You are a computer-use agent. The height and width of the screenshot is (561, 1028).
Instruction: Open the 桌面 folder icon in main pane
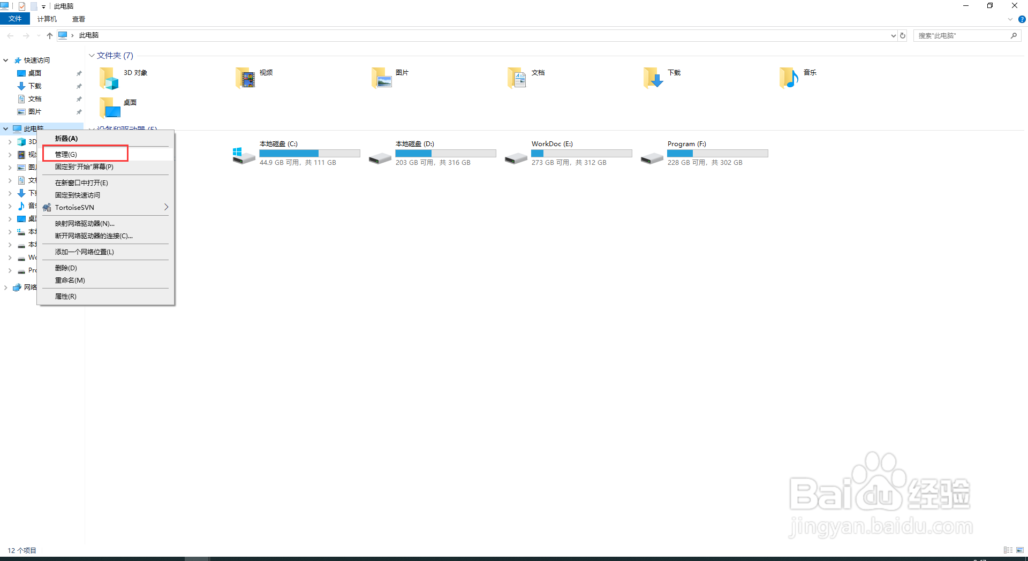pyautogui.click(x=110, y=108)
